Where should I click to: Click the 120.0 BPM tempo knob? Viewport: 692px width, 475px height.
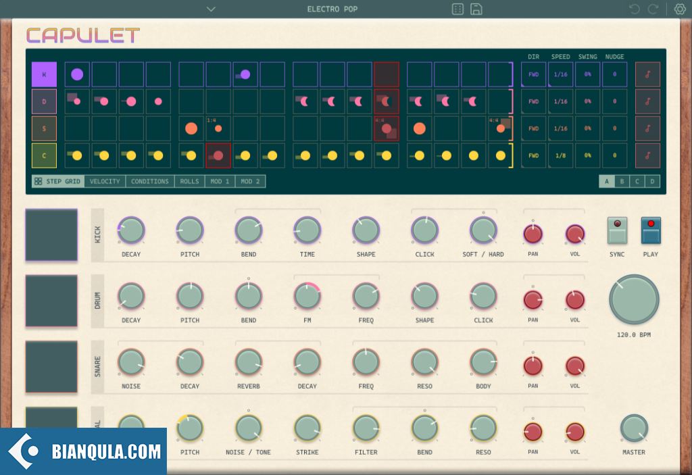pyautogui.click(x=634, y=300)
